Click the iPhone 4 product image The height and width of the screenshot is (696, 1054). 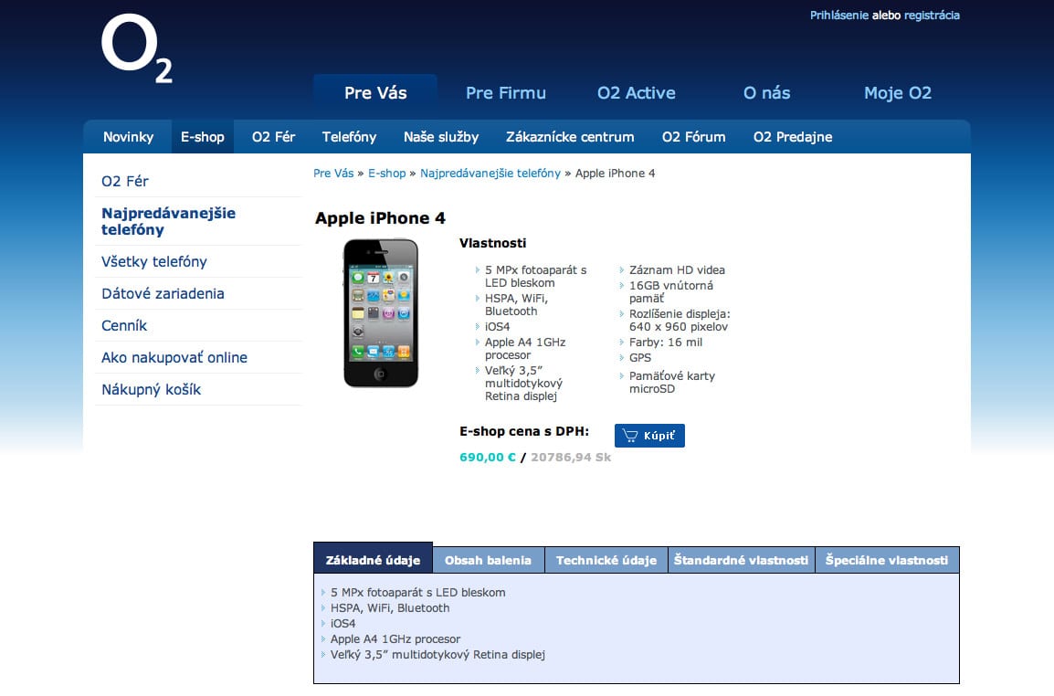(381, 313)
